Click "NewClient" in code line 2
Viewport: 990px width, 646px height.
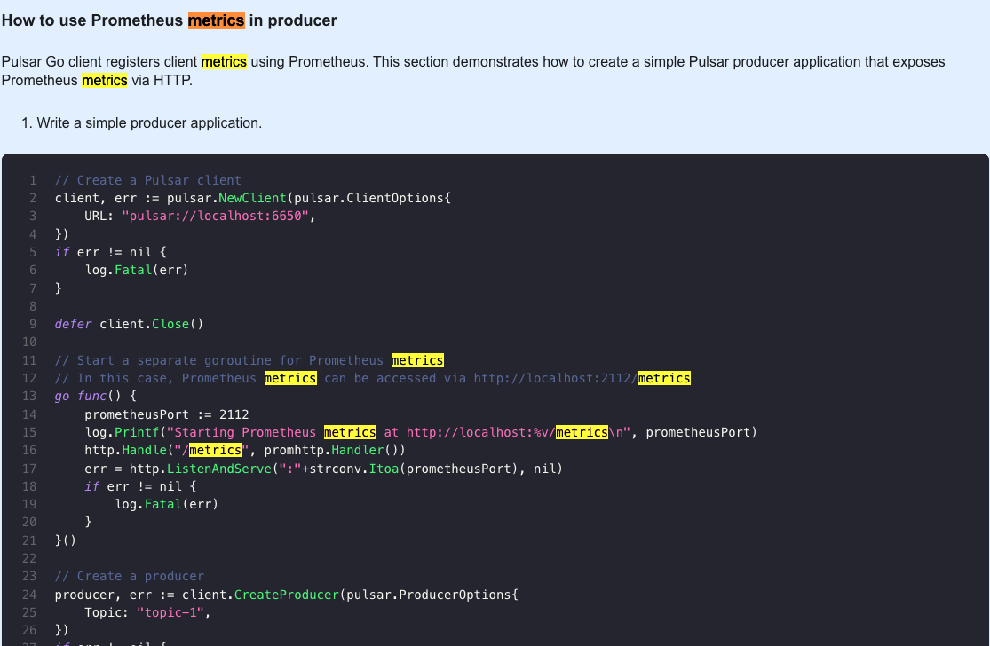[252, 198]
